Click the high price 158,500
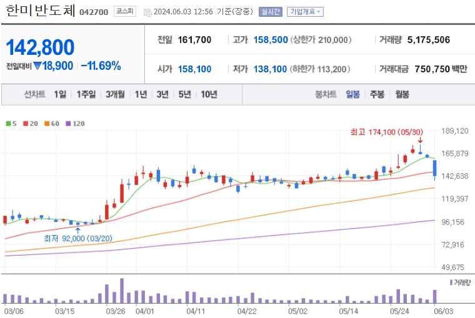475x318 pixels. pyautogui.click(x=271, y=40)
